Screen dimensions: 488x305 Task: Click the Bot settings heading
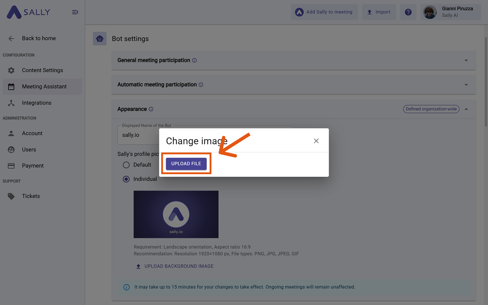point(130,39)
